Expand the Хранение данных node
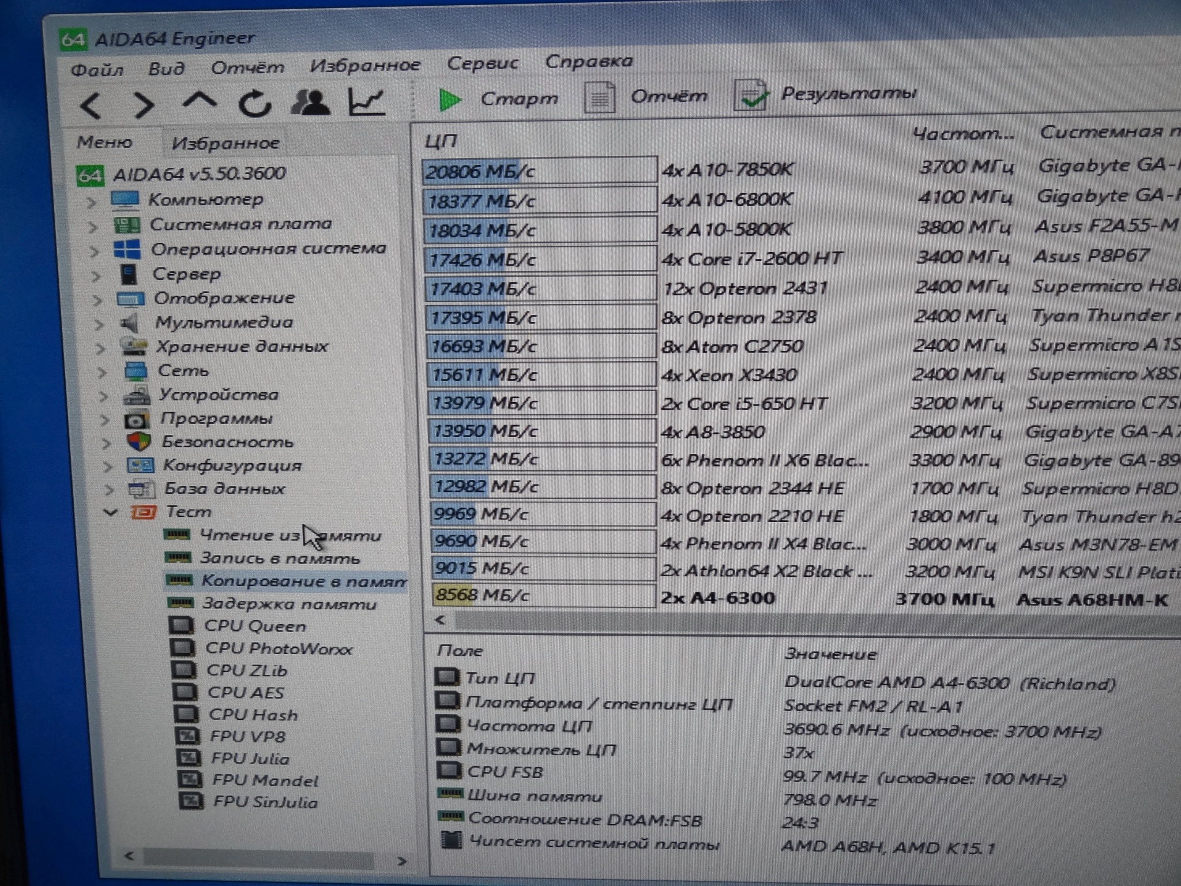1181x886 pixels. (101, 349)
